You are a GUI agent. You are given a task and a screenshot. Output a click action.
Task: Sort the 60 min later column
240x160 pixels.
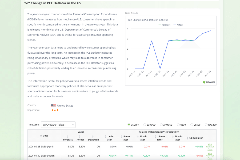point(187,138)
